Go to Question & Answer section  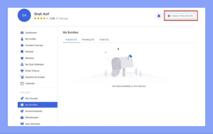point(35,77)
